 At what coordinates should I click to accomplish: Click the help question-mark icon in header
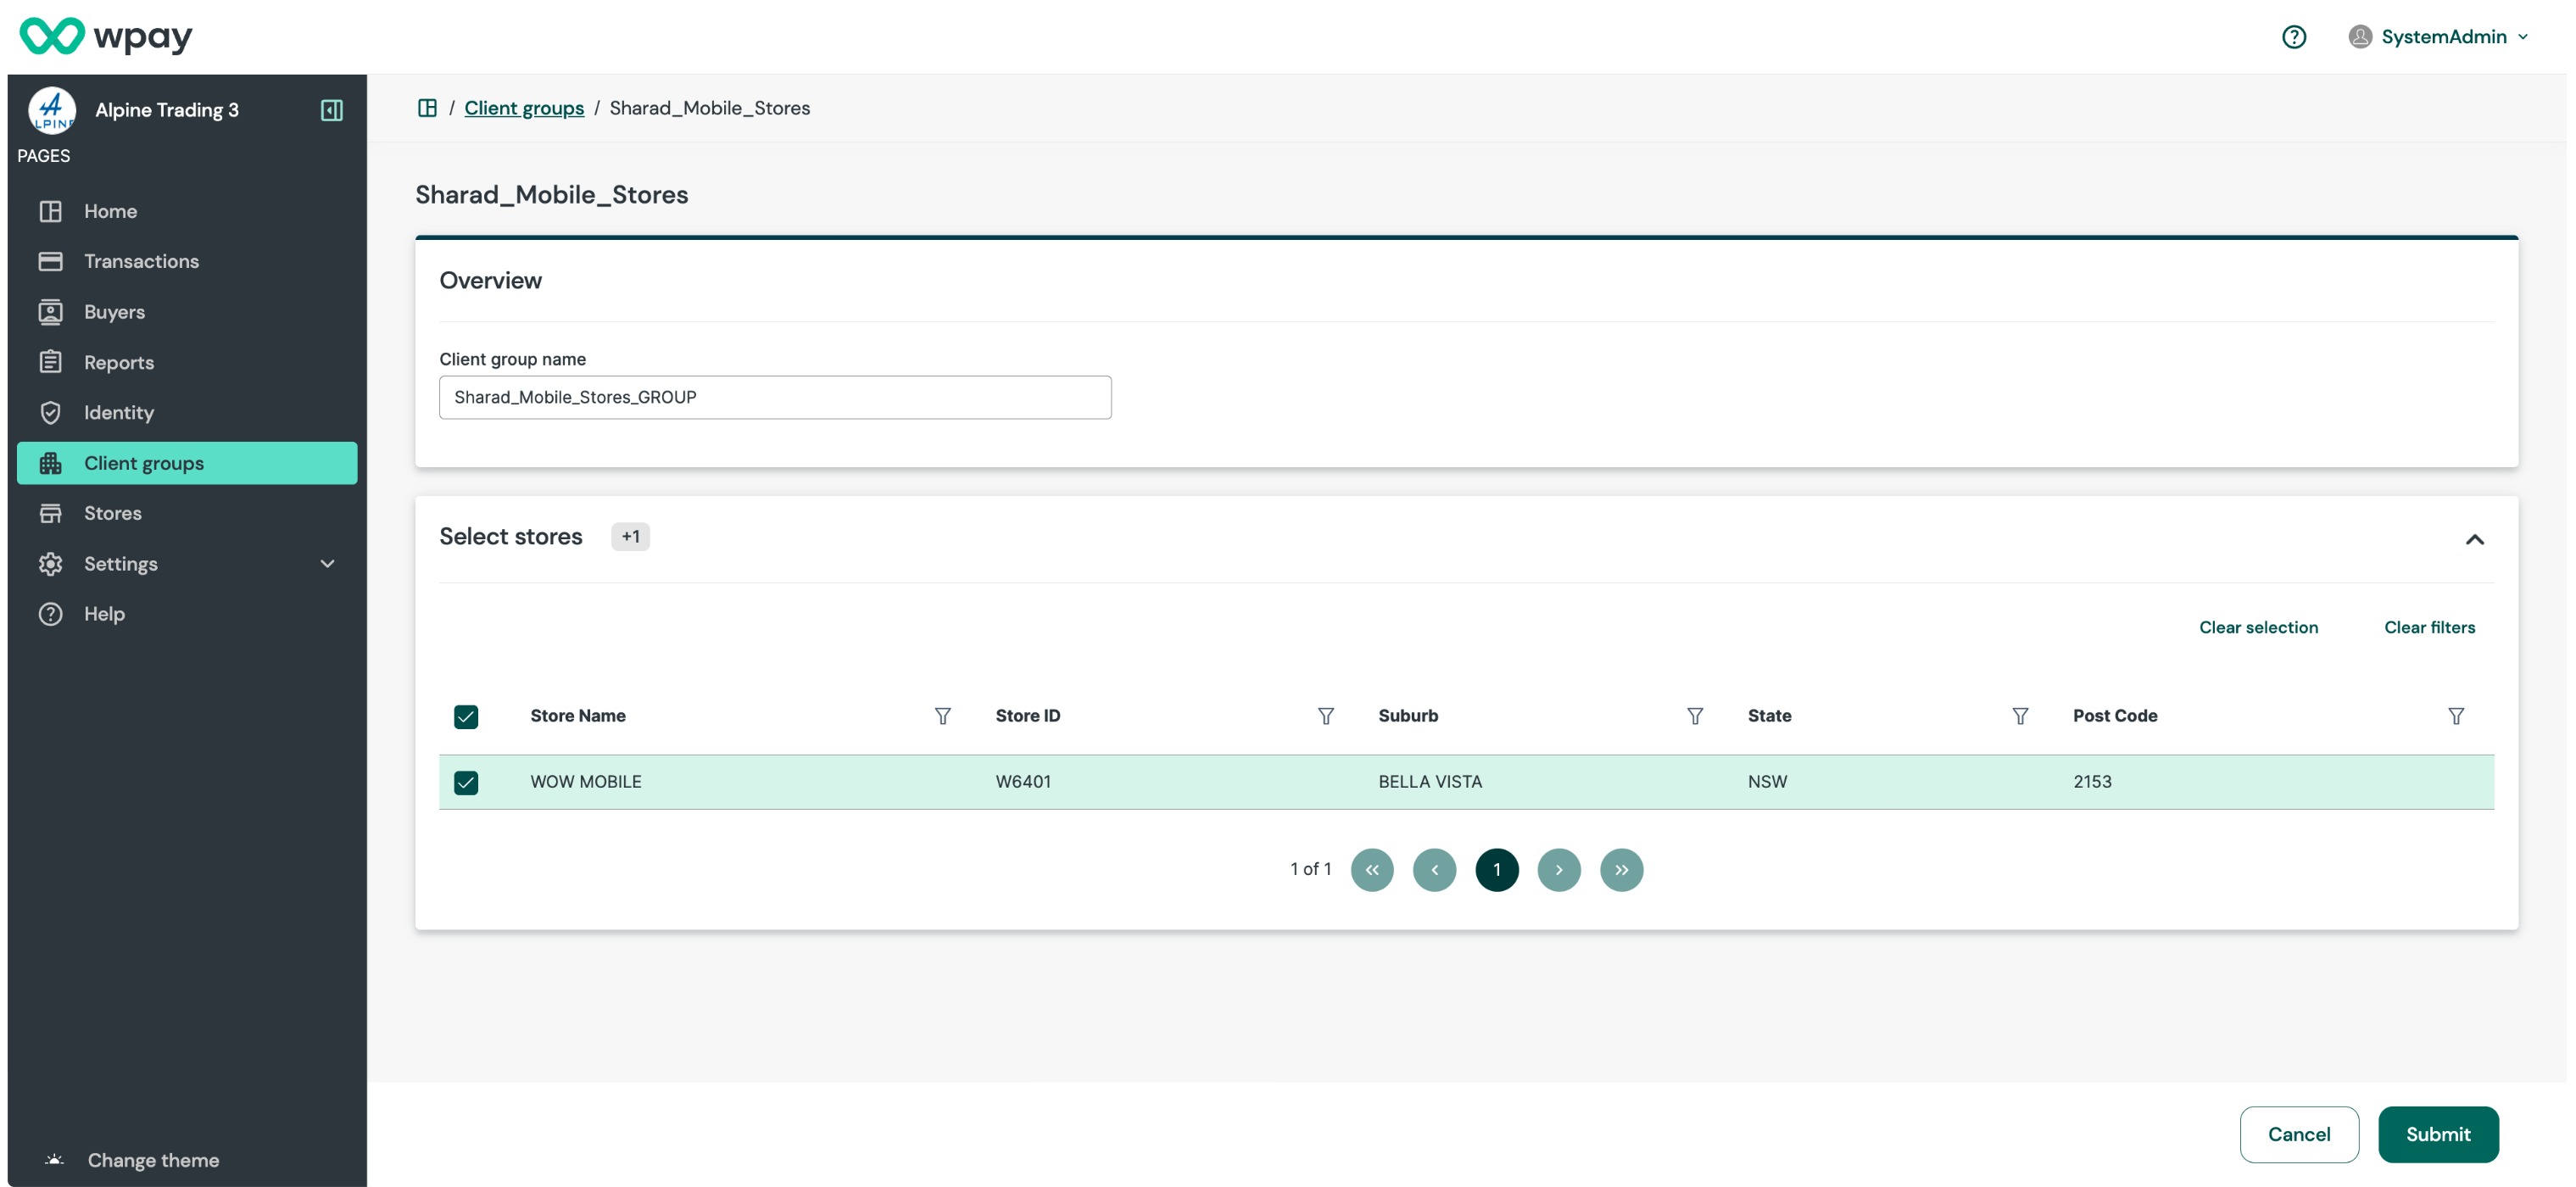pos(2293,36)
